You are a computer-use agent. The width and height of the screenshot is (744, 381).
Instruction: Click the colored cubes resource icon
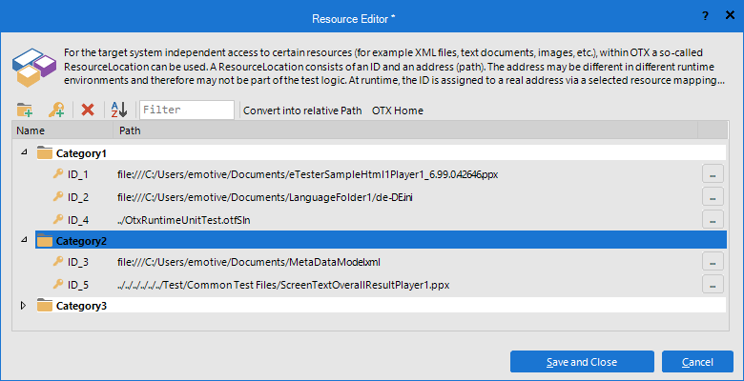click(x=34, y=67)
